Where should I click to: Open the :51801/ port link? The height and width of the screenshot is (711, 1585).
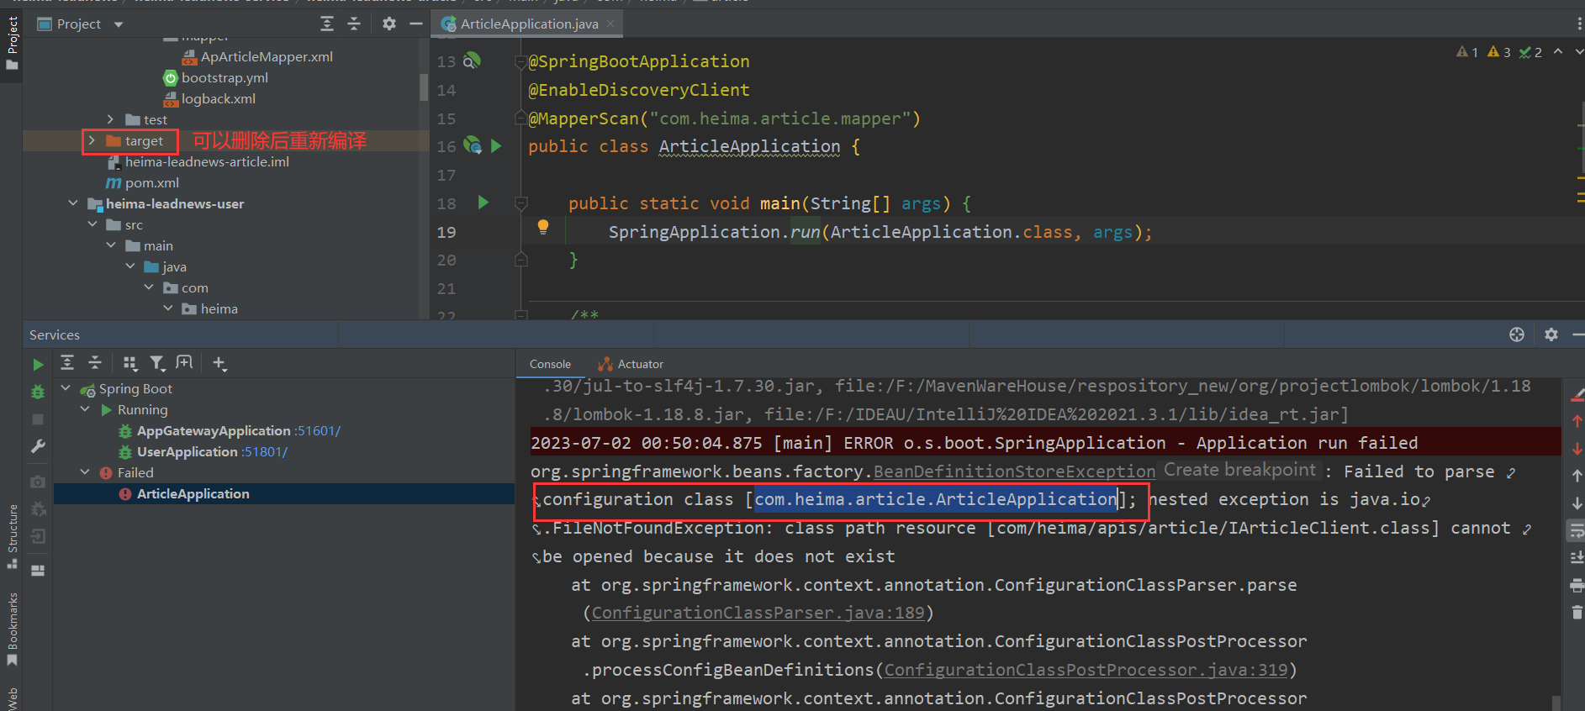click(265, 451)
